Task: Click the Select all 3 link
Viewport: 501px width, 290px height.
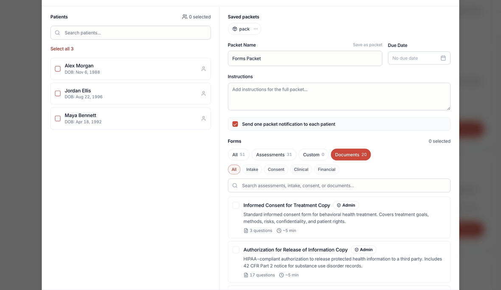Action: pos(62,49)
